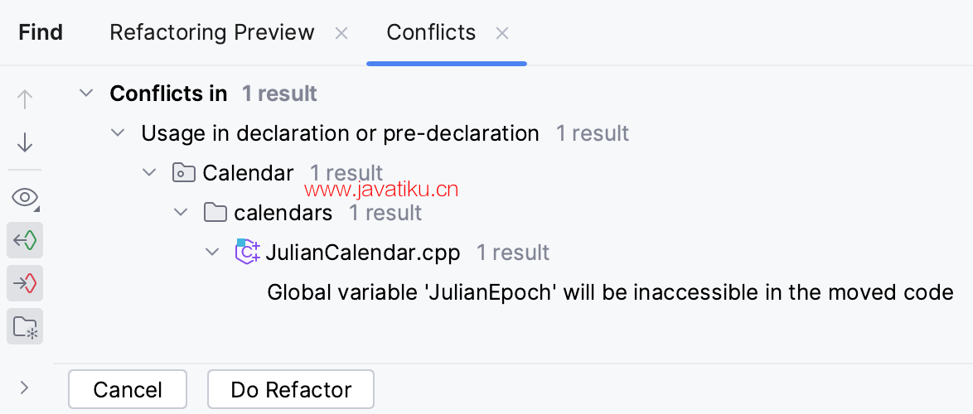Click the Do Refactor button

coord(291,390)
